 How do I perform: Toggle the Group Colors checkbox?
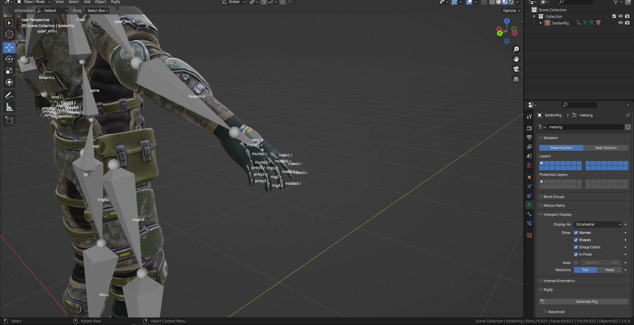[576, 247]
